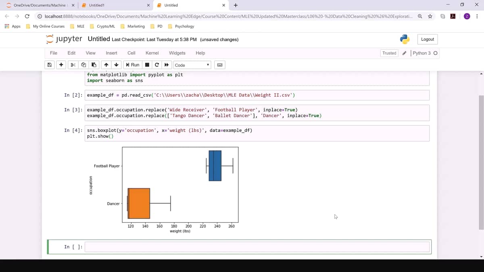Image resolution: width=484 pixels, height=272 pixels.
Task: Select the sns.boxplot code cell In [4]
Action: tap(257, 133)
